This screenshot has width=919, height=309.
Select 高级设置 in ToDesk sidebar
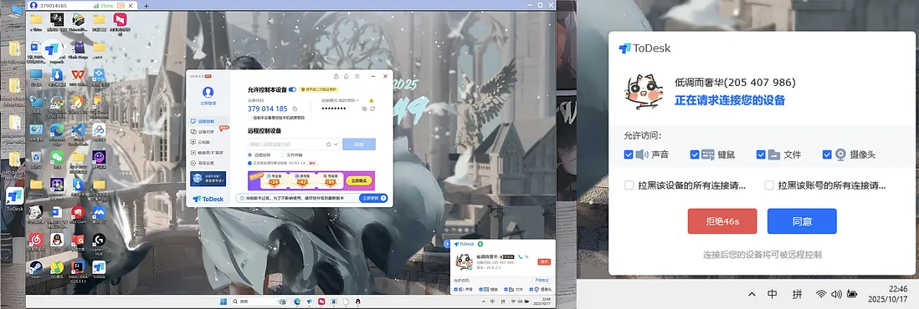pyautogui.click(x=203, y=163)
